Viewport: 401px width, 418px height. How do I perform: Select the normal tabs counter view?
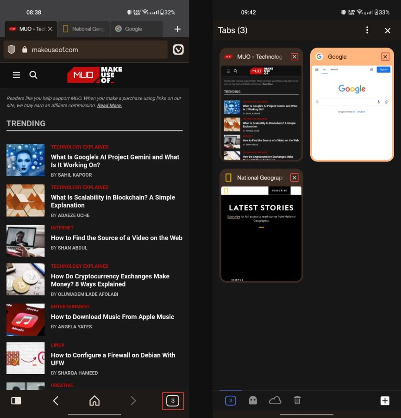(x=230, y=400)
